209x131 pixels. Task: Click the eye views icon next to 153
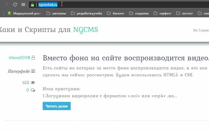click(x=33, y=83)
